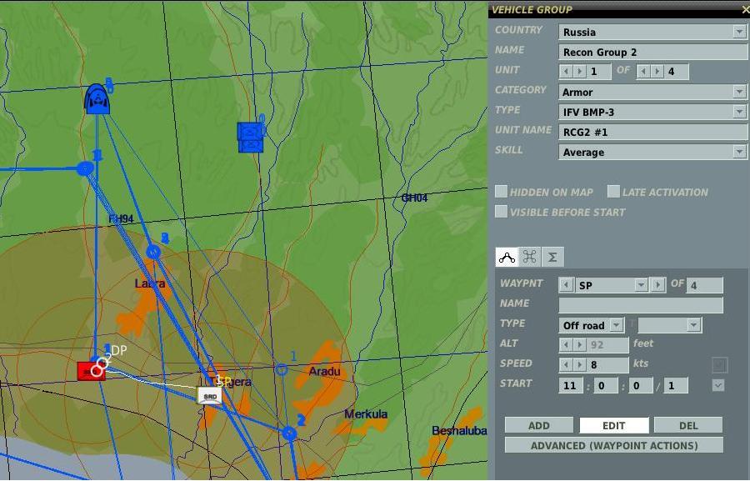Select the blue ground unit icon marked 0
The width and height of the screenshot is (750, 481).
(250, 138)
